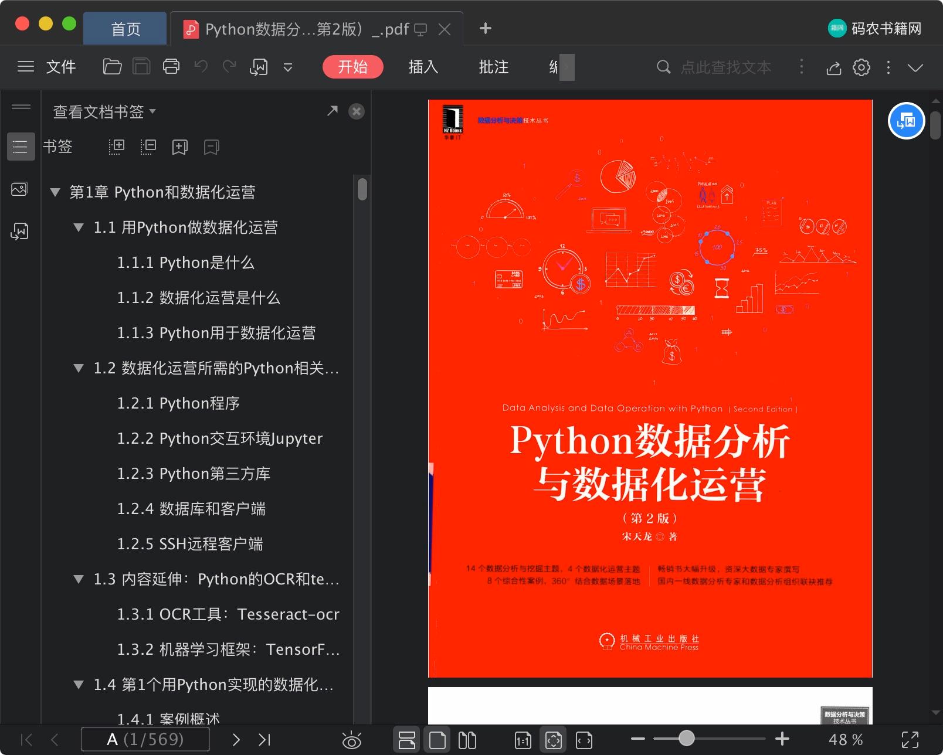Select the 插入 tab
The image size is (943, 755).
click(423, 67)
